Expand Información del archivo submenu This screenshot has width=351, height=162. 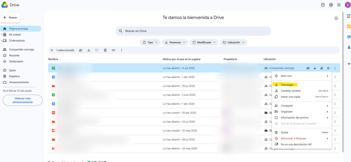(327, 117)
